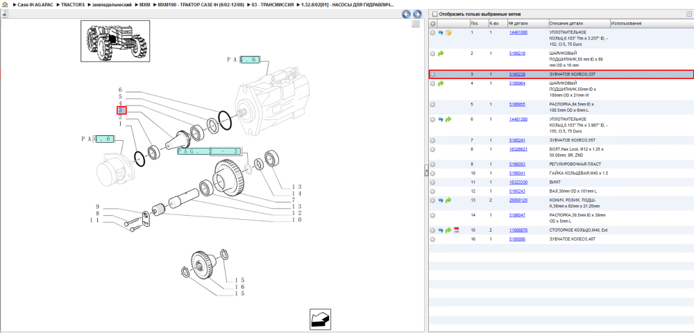Click the green arrow icon in row 6
The image size is (694, 333).
[448, 119]
